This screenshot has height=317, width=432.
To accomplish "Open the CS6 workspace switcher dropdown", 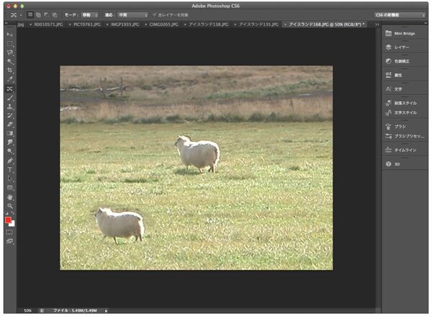I will (400, 15).
